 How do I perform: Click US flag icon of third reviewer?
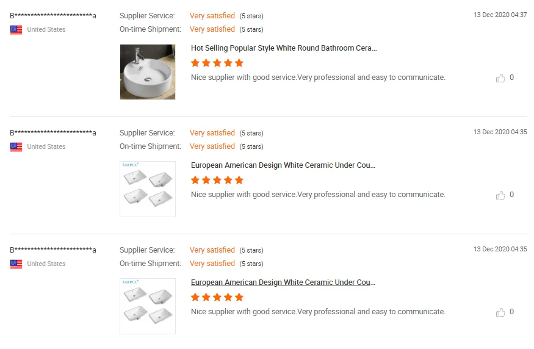[x=16, y=264]
